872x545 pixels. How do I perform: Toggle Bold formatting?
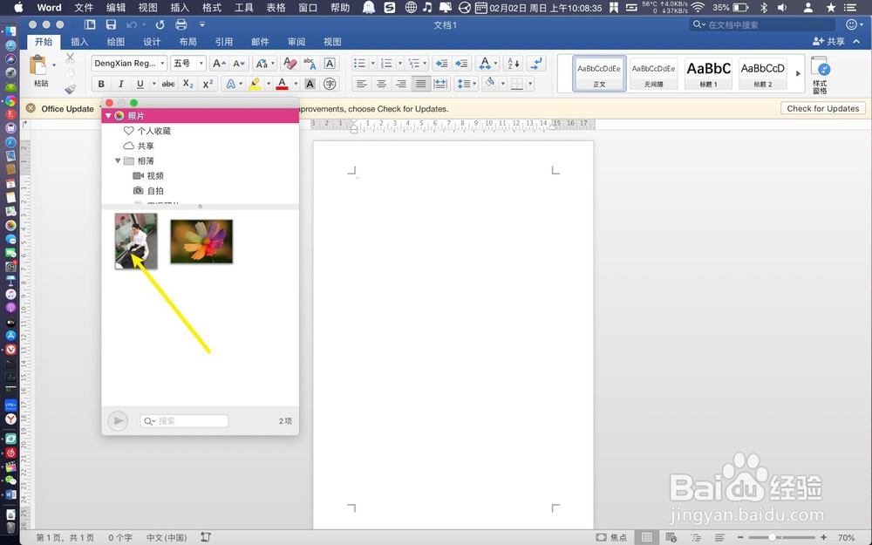(x=101, y=84)
